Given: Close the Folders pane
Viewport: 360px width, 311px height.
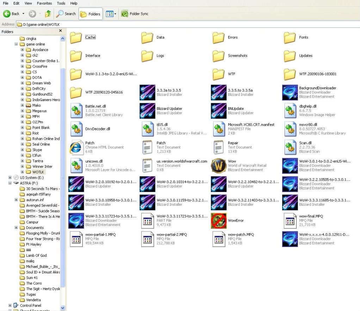Looking at the screenshot, I should point(60,31).
